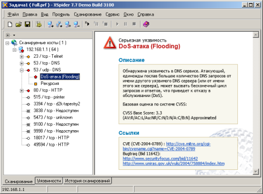Expand the 80 / tcp - HTTP node
The height and width of the screenshot is (194, 263).
22,90
